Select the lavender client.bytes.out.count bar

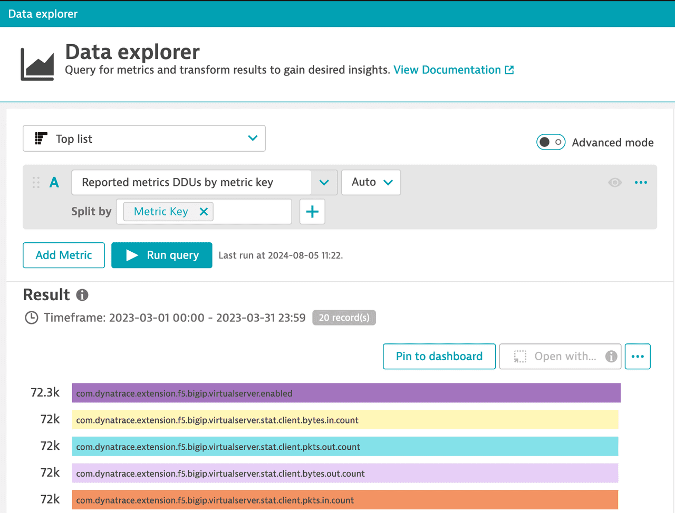coord(345,473)
